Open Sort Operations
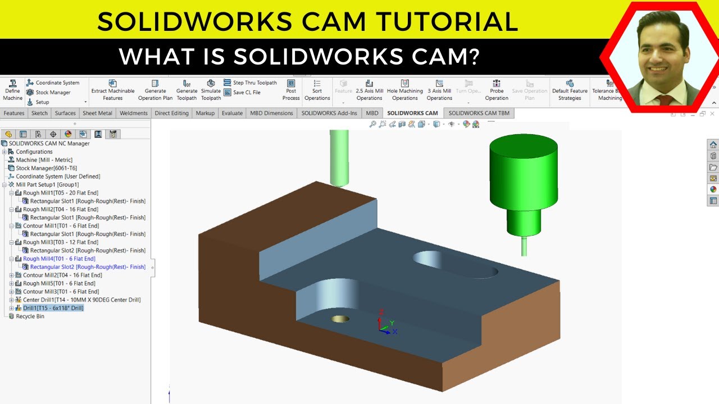Viewport: 719px width, 404px height. (317, 90)
